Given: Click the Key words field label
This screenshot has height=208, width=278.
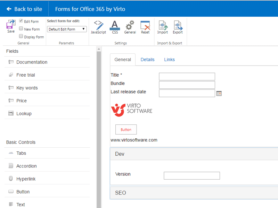Looking at the screenshot, I should (27, 88).
